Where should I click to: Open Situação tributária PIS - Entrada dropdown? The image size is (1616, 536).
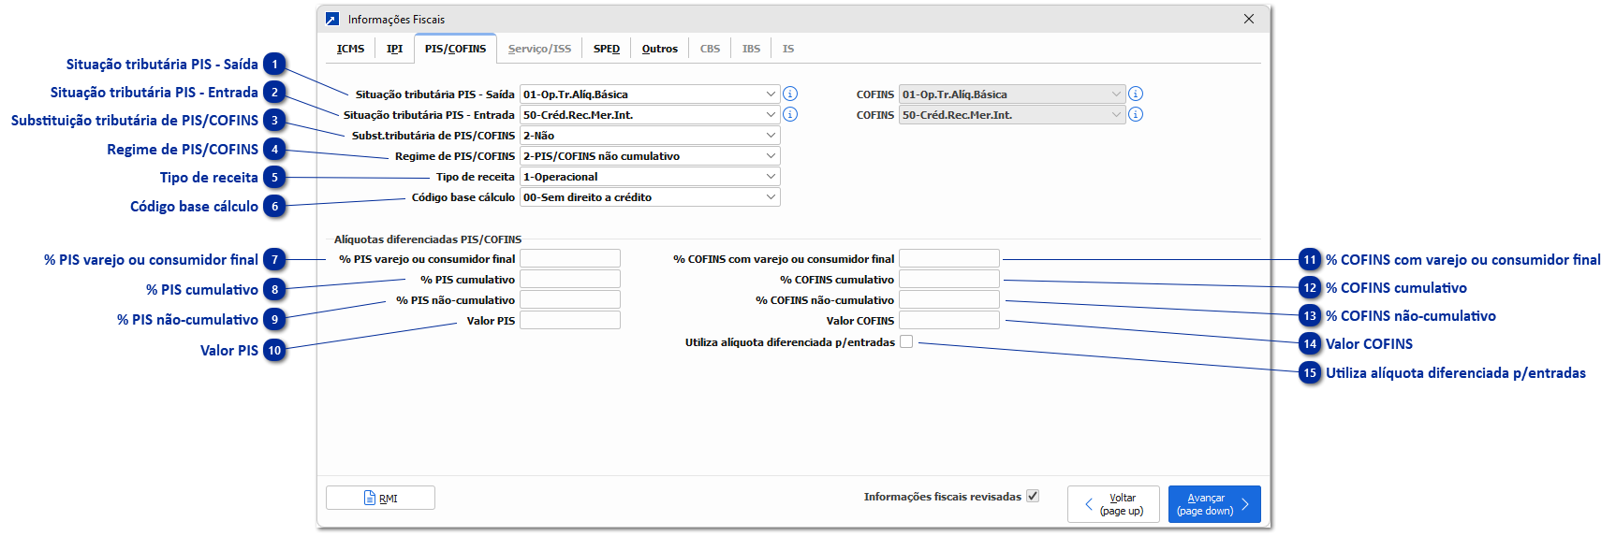point(650,114)
